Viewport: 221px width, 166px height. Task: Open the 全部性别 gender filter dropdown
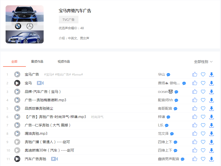coord(203,62)
